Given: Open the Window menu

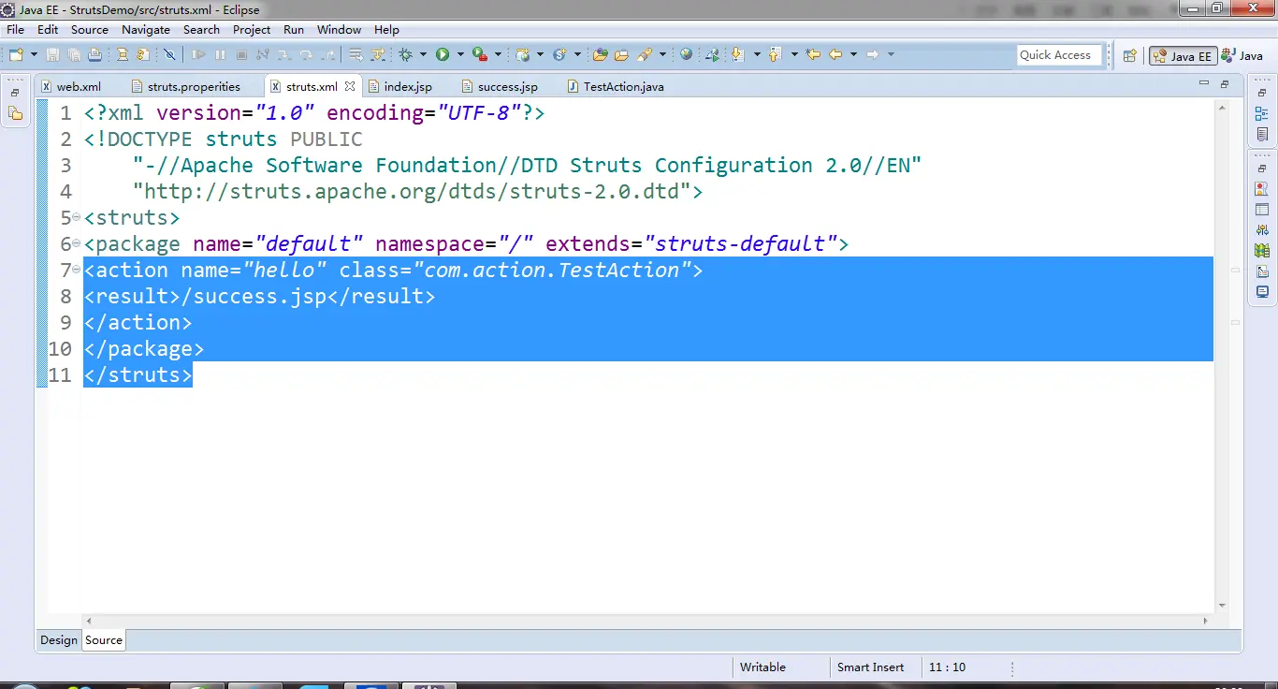Looking at the screenshot, I should click(339, 29).
